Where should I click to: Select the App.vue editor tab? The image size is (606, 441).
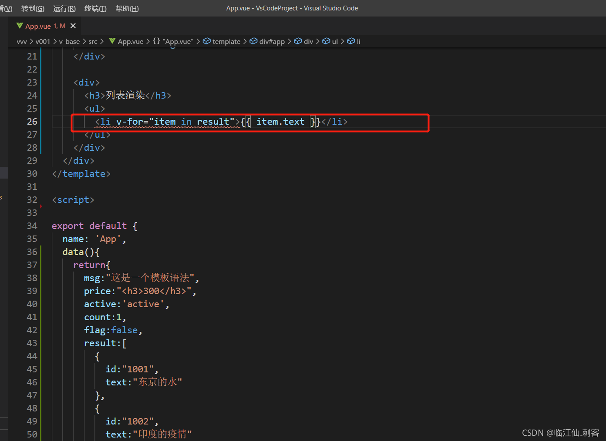pos(45,26)
